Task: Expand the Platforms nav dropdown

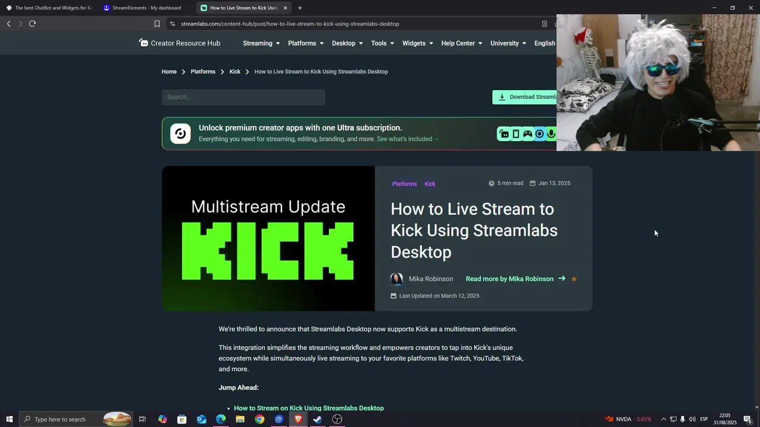Action: (x=306, y=43)
